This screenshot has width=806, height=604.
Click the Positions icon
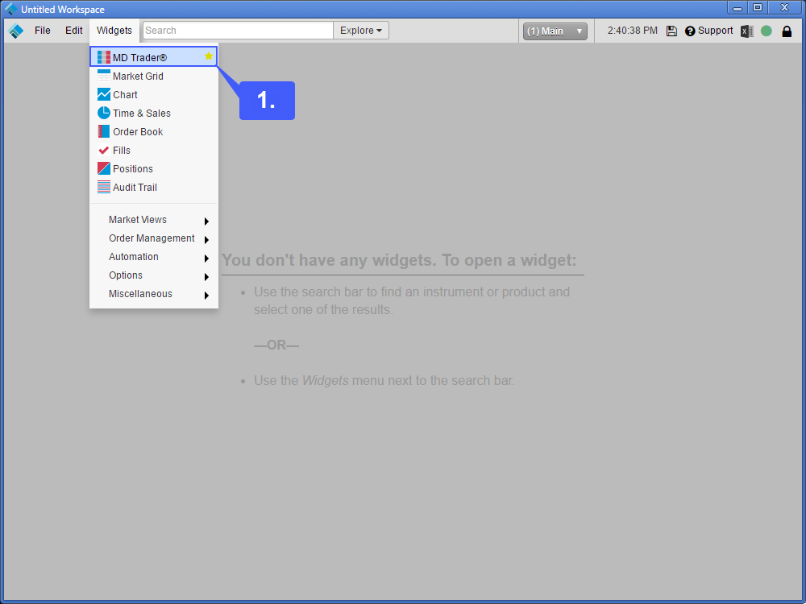104,168
